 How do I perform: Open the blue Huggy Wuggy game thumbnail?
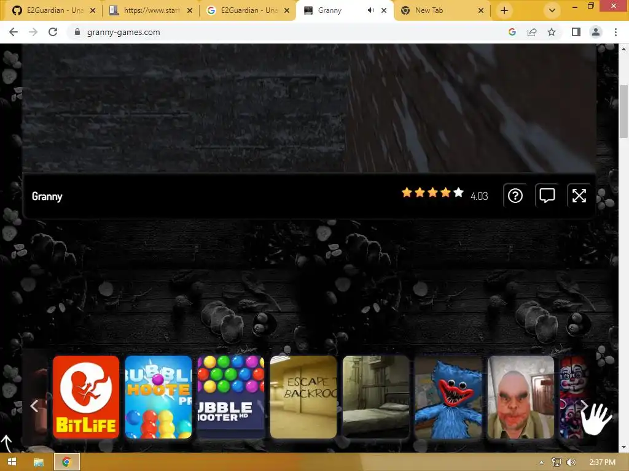click(448, 397)
